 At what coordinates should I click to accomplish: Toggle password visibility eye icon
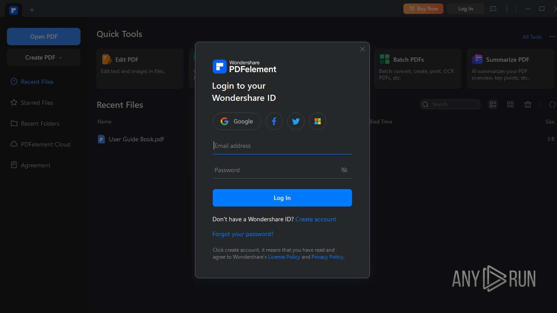[344, 170]
